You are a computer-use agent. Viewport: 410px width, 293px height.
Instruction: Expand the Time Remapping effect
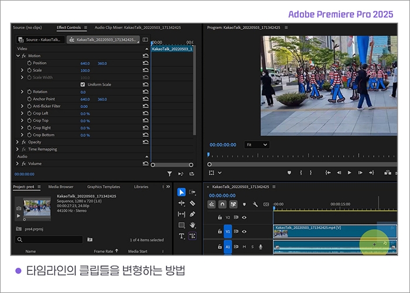pyautogui.click(x=17, y=149)
